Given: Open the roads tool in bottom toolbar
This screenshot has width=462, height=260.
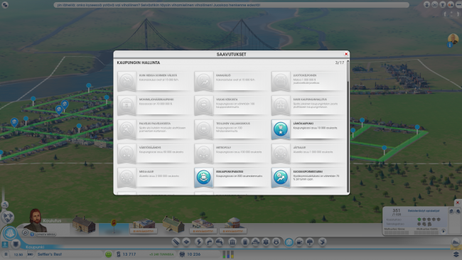Looking at the screenshot, I should click(176, 242).
